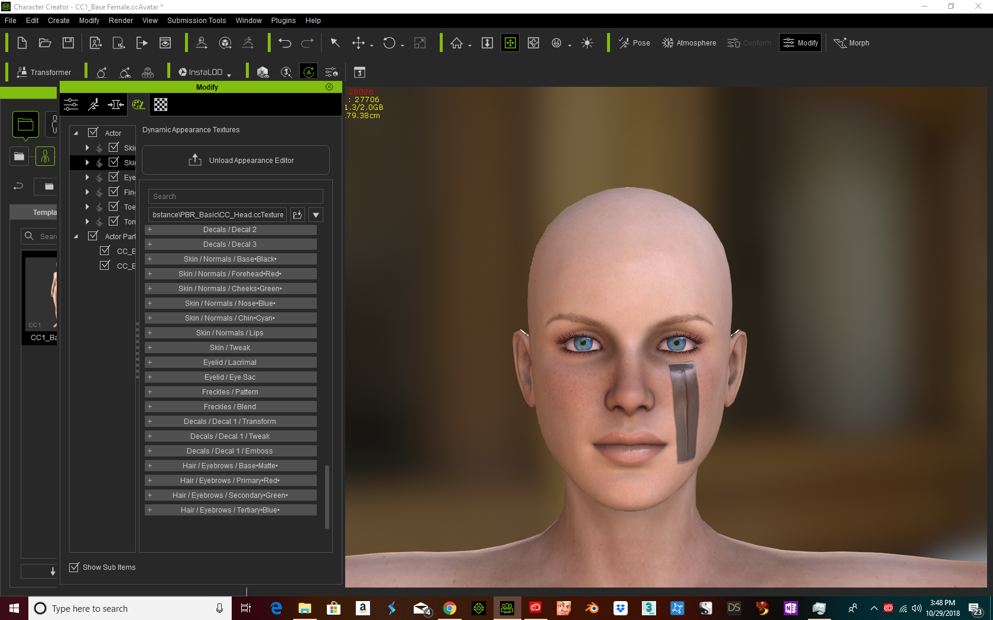
Task: Open the Preview eye icon in the top toolbar
Action: coord(165,43)
